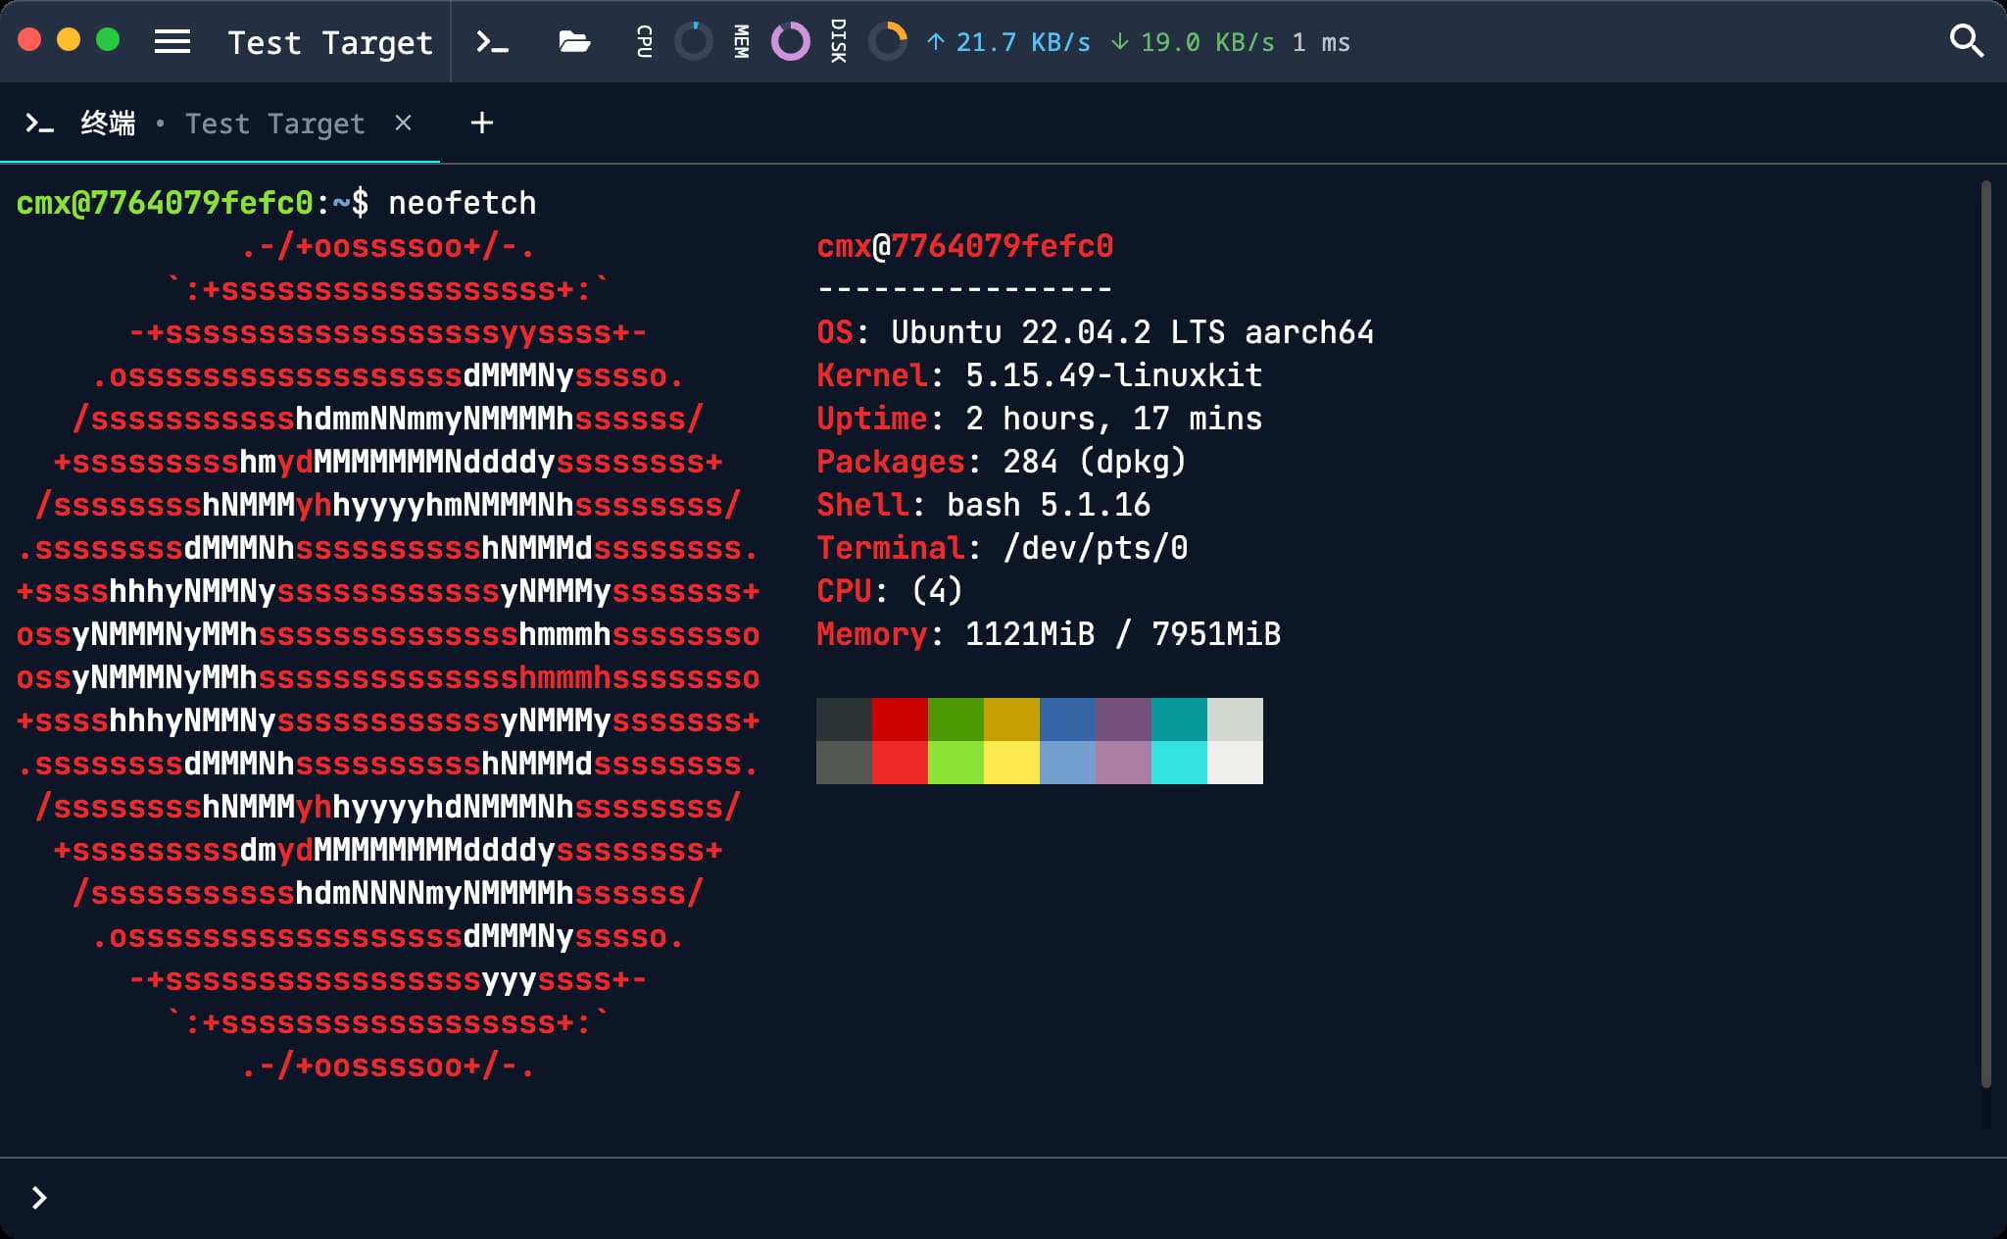This screenshot has width=2007, height=1239.
Task: Click the CPU usage ring indicator
Action: tap(694, 41)
